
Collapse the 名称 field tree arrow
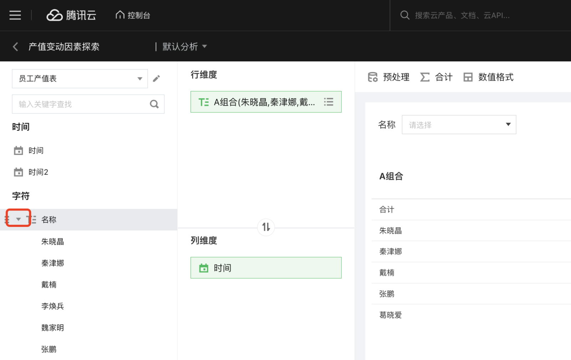point(19,219)
